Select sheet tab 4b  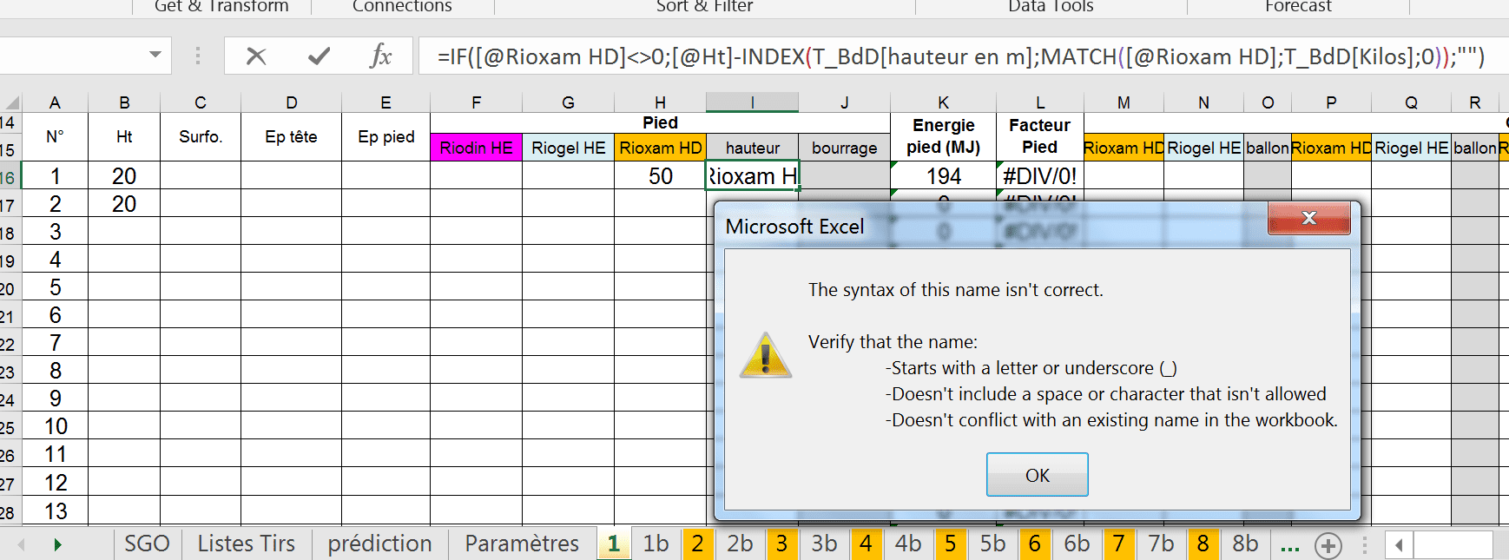[908, 544]
